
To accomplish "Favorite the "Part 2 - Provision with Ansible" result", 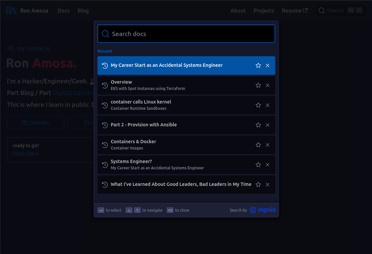I will 258,125.
